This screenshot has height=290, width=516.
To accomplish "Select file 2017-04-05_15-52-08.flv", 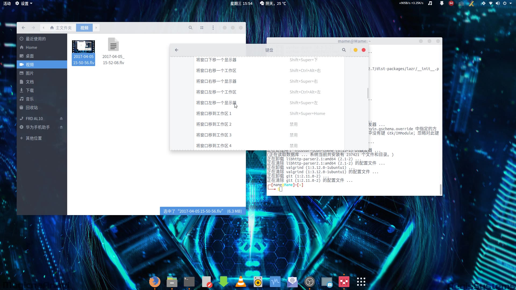I will (x=113, y=51).
